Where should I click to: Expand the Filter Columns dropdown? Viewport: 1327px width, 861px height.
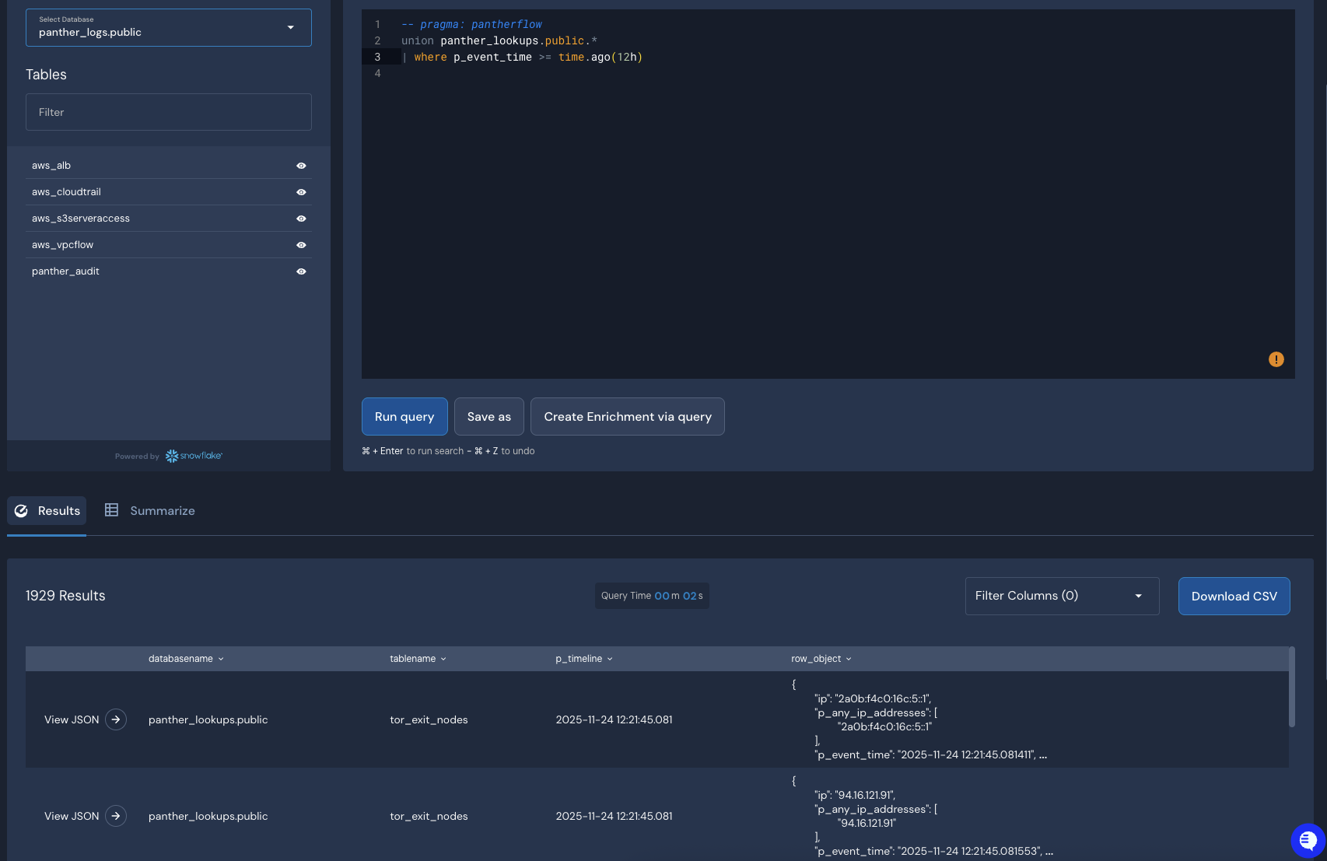1061,596
